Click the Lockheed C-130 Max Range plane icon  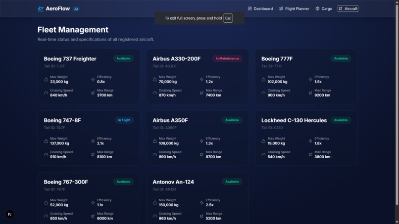(x=310, y=154)
